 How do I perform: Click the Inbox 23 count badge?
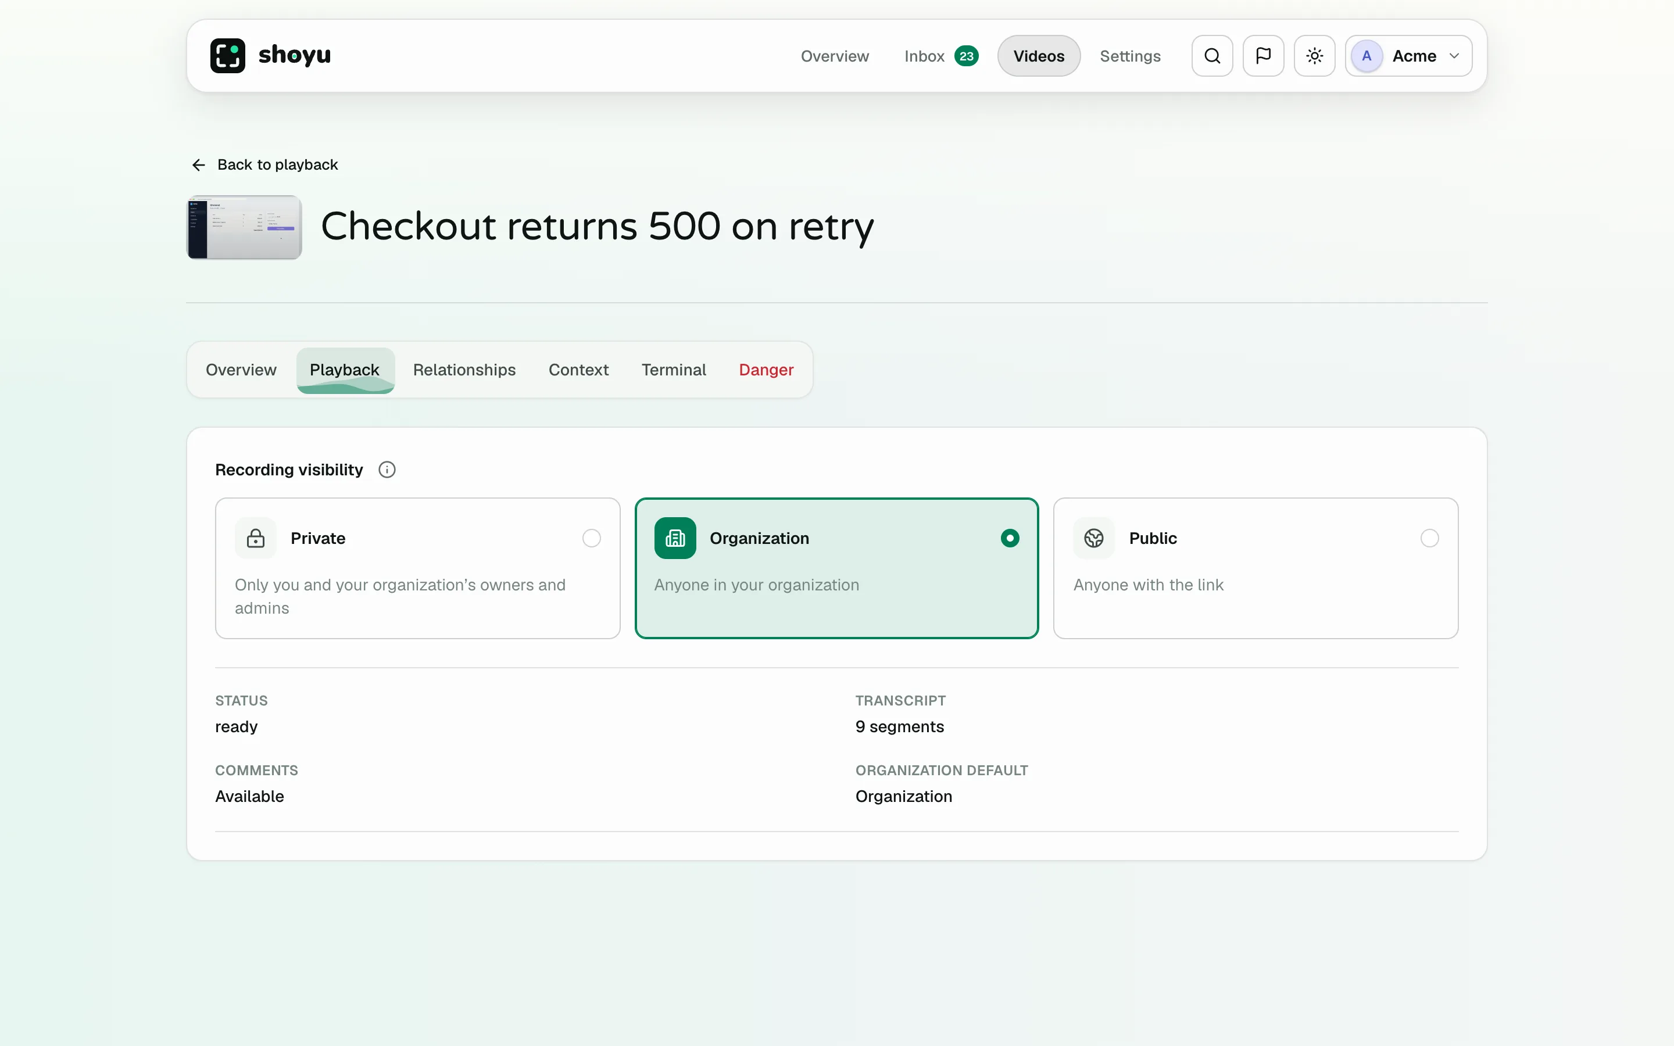[x=967, y=56]
